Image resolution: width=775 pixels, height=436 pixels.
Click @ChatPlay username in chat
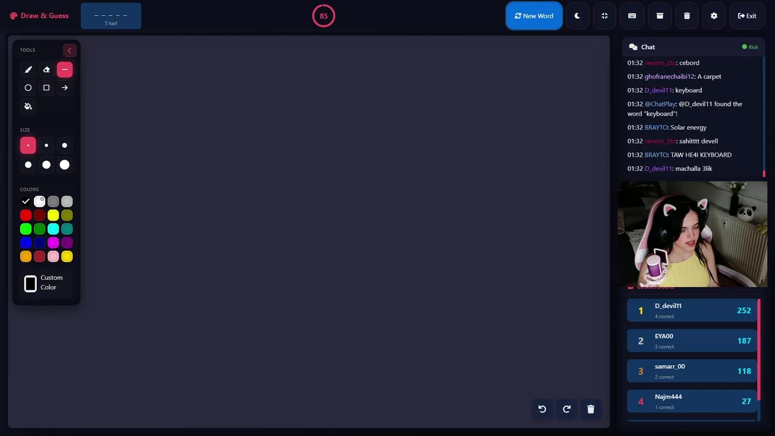pos(660,104)
